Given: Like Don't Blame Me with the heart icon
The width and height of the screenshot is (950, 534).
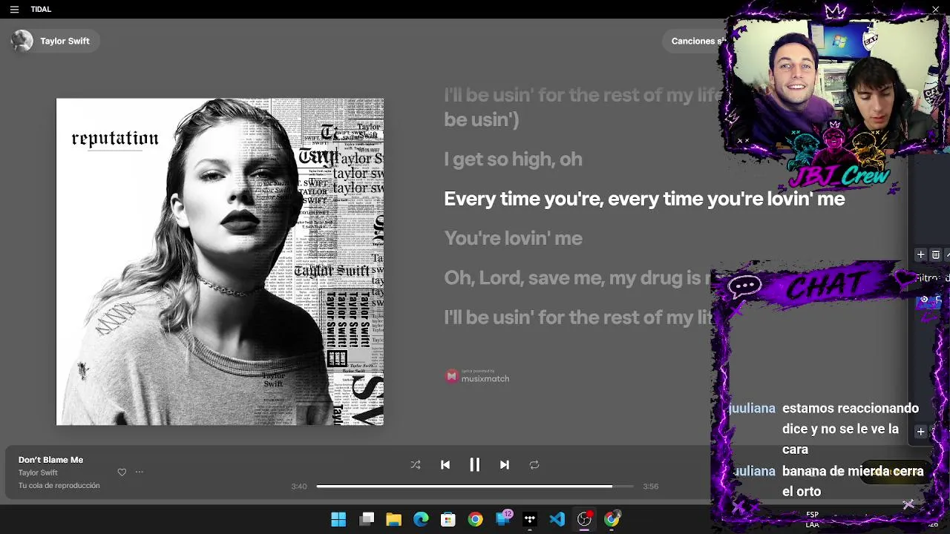Looking at the screenshot, I should point(122,472).
